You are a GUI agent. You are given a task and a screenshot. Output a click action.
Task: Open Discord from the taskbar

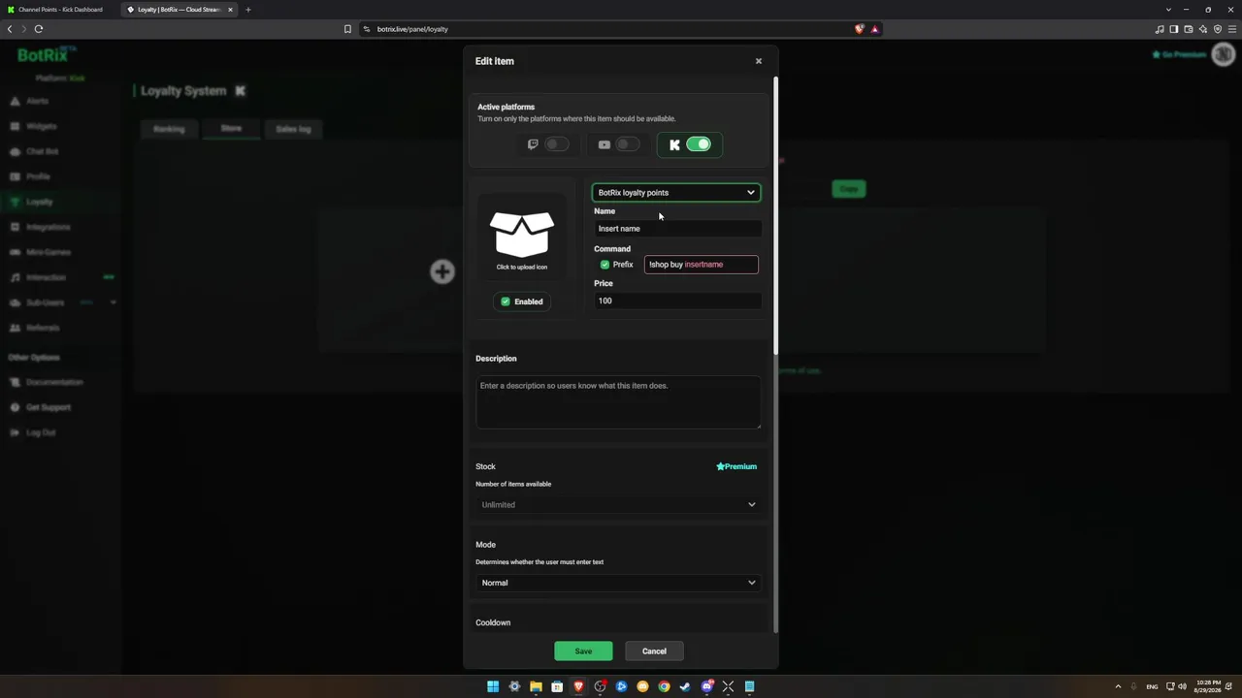pyautogui.click(x=706, y=686)
